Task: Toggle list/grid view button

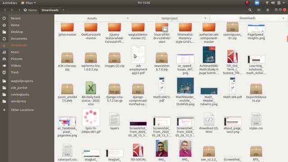Action: [259, 10]
